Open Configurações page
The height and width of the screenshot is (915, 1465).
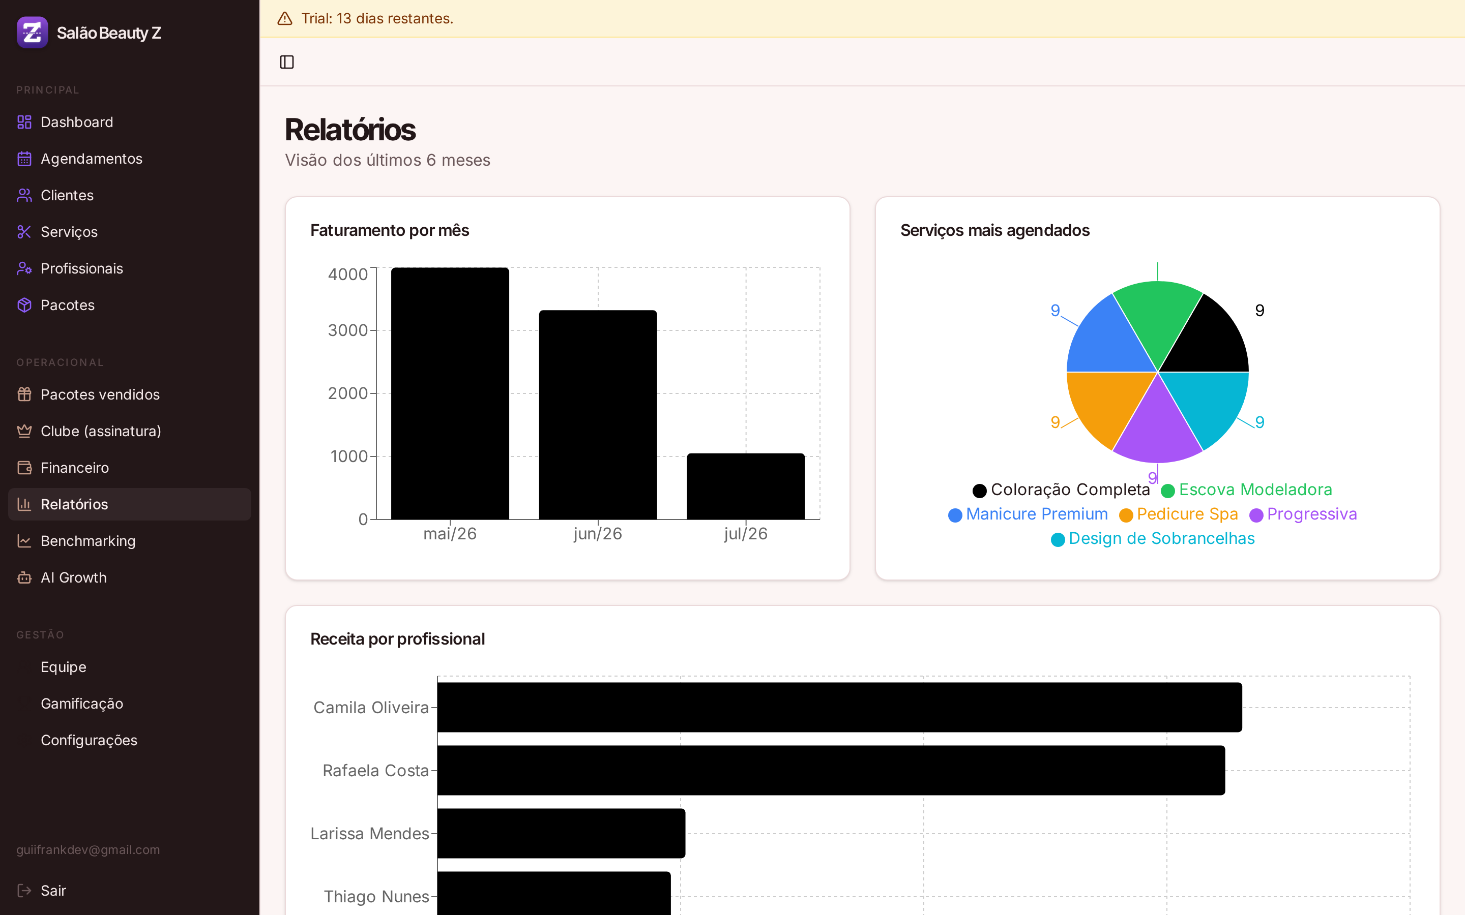130,740
